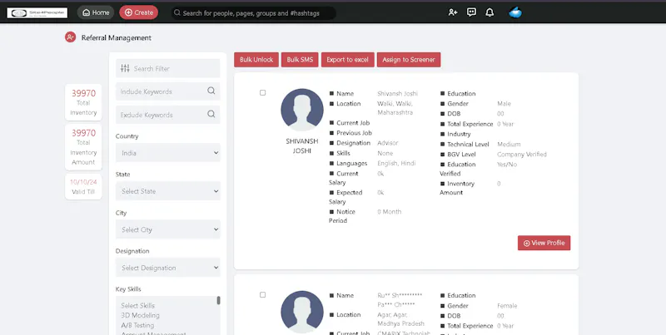666x335 pixels.
Task: Click the second candidate's avatar from Agar
Action: 302,312
